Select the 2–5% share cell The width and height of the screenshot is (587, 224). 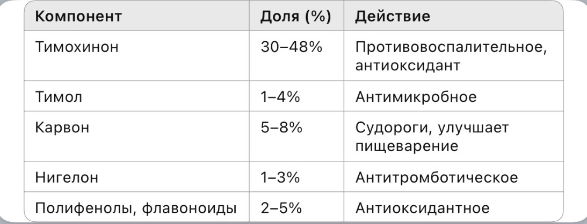296,207
